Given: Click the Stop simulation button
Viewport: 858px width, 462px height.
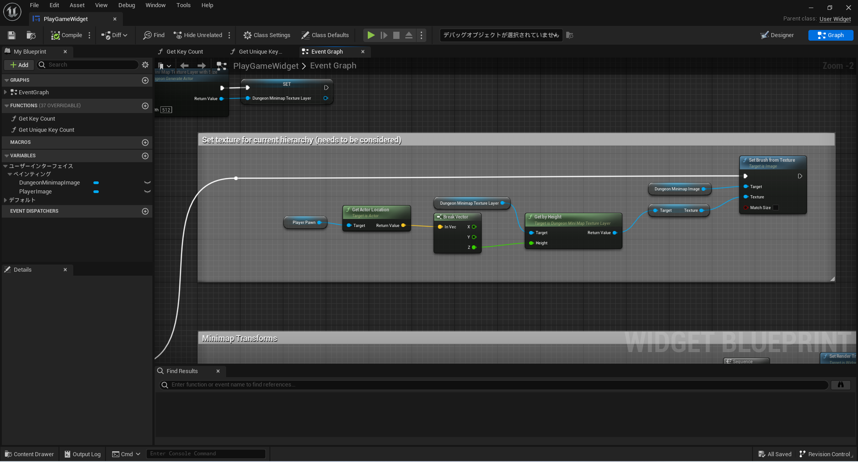Looking at the screenshot, I should point(396,35).
